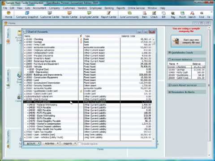Screen dimensions: 215x161
Task: Open the Help menu
Action: coord(162,8)
